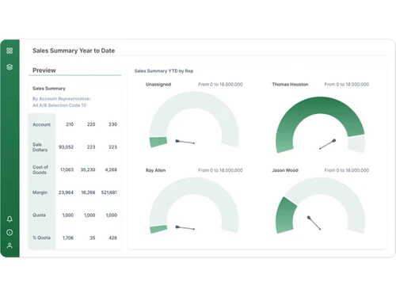Open the dashboard grid icon in sidebar
The image size is (396, 297).
[x=10, y=51]
